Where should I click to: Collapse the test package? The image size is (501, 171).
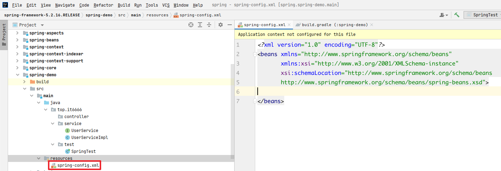pyautogui.click(x=52, y=145)
